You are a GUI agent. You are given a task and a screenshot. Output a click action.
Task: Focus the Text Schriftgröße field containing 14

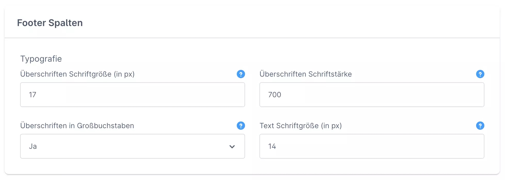(x=372, y=146)
